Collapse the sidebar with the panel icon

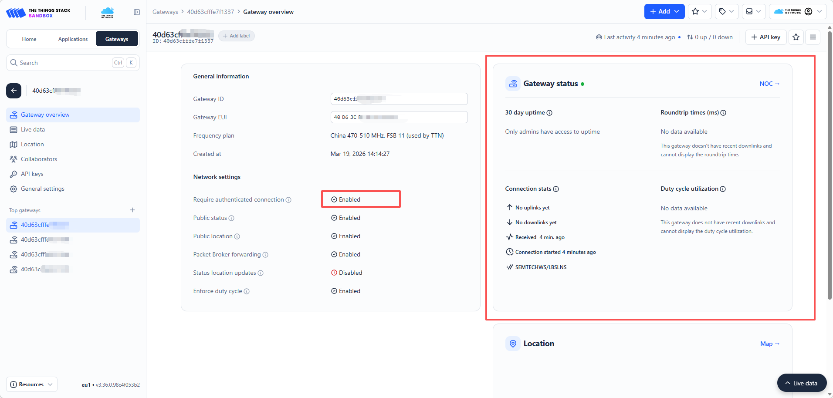point(137,12)
